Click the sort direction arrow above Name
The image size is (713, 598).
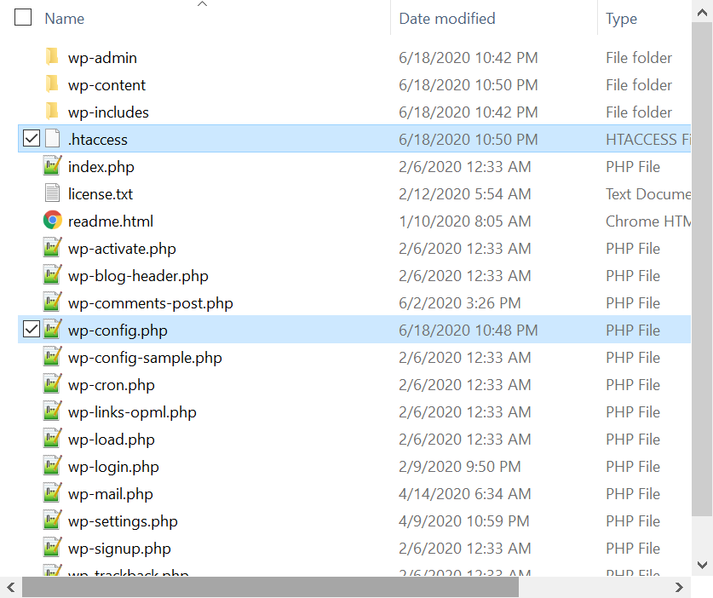tap(203, 4)
